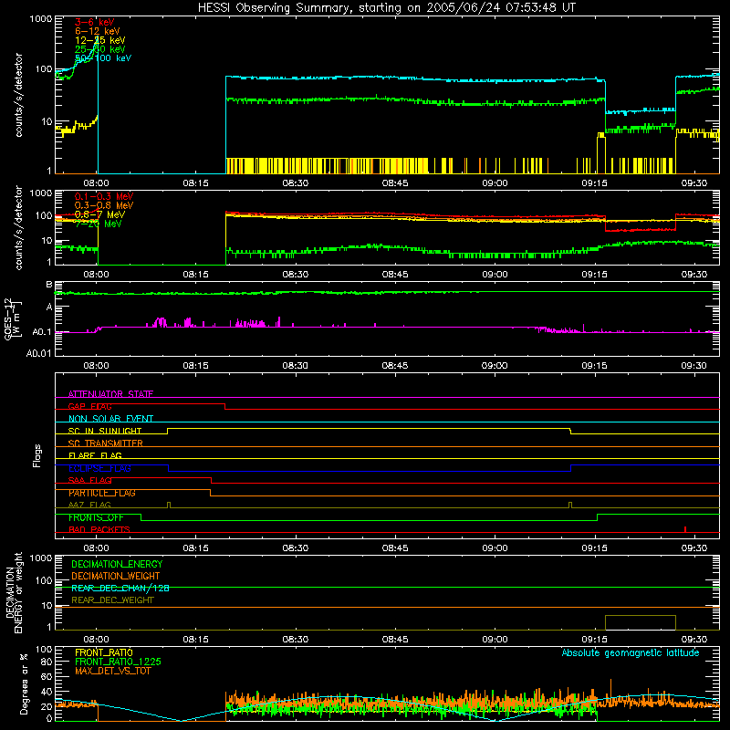The height and width of the screenshot is (730, 730).
Task: Select the GAP_FLAG label
Action: pyautogui.click(x=89, y=406)
